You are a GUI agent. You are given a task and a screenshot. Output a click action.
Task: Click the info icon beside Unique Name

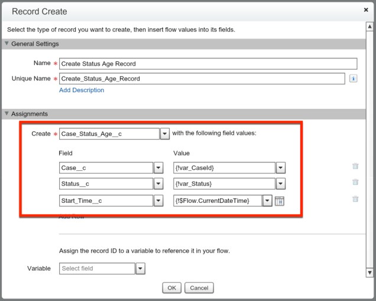point(353,78)
